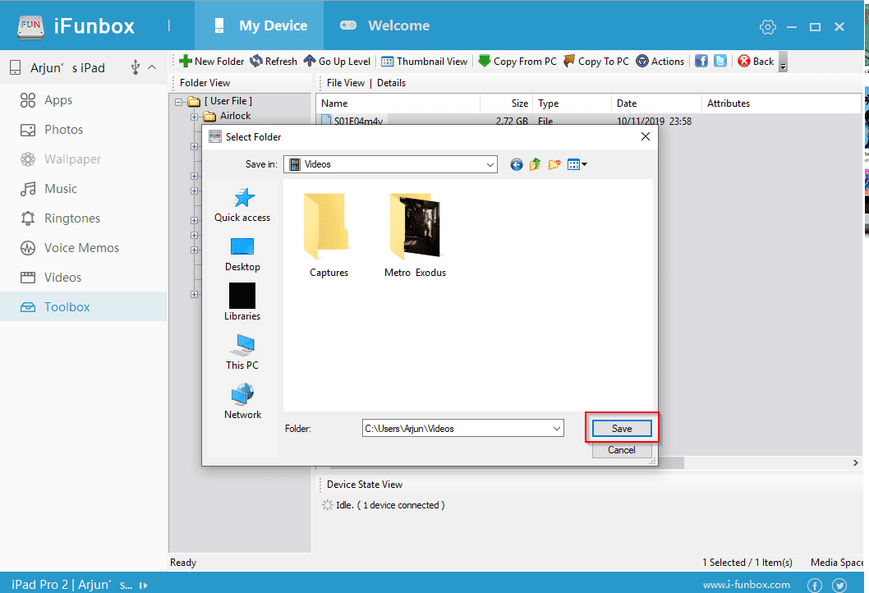Select Network in dialog sidebar
869x593 pixels.
pyautogui.click(x=242, y=402)
